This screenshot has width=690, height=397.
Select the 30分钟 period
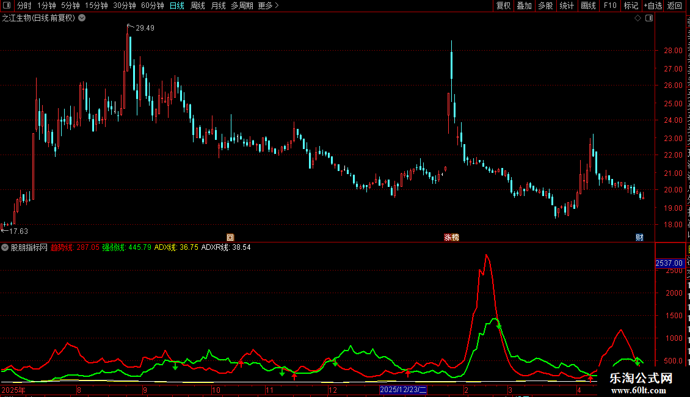pos(125,5)
